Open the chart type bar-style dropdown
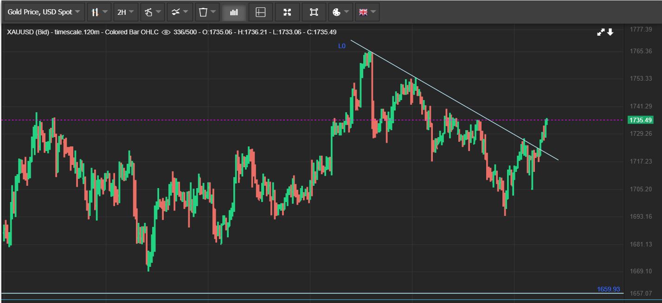Screen dimensions: 662x303 tap(99, 12)
